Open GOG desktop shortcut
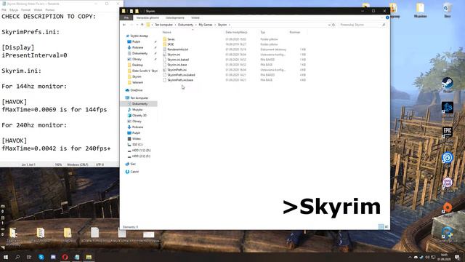Screen dimensions: 465x262 pos(448,183)
